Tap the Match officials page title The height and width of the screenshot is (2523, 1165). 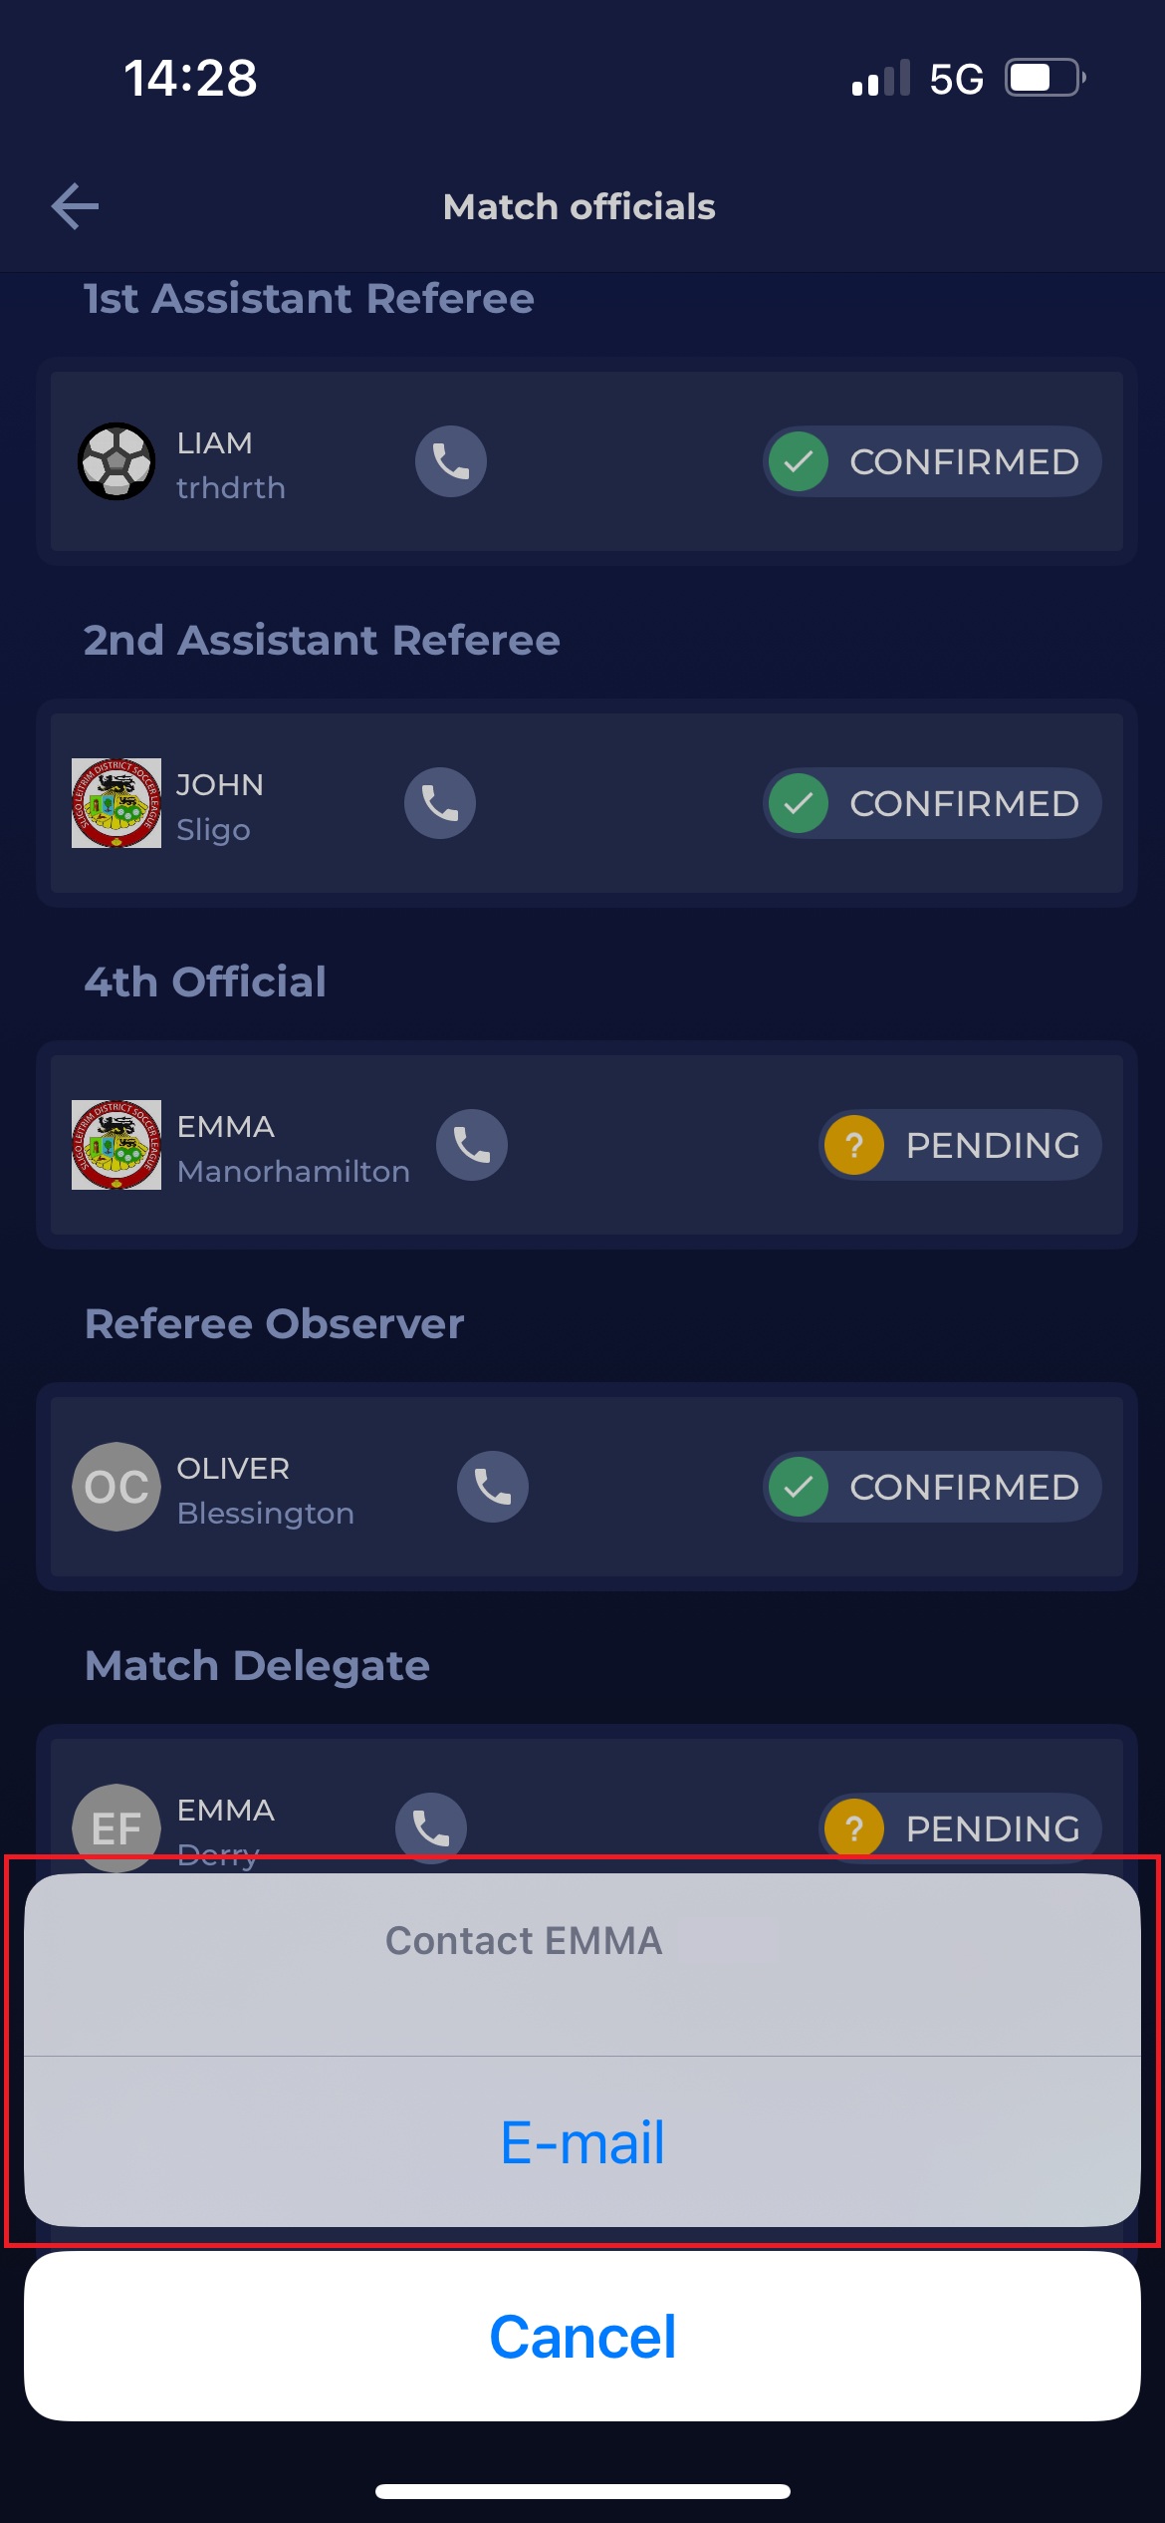580,206
